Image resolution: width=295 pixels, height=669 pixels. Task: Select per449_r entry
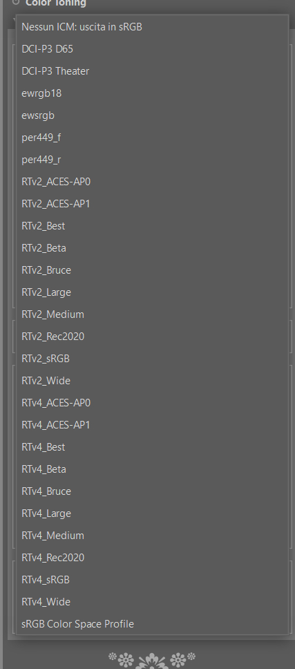point(152,160)
